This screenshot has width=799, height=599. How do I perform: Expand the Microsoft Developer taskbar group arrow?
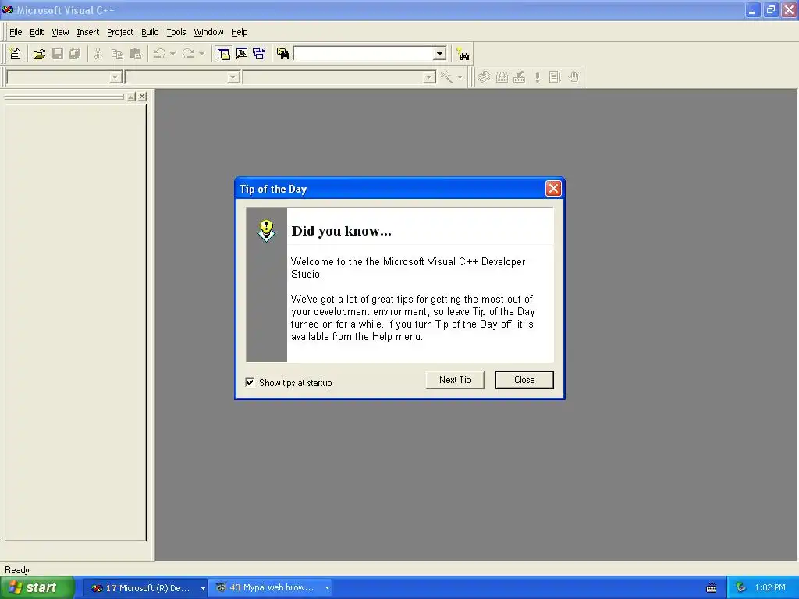point(203,588)
